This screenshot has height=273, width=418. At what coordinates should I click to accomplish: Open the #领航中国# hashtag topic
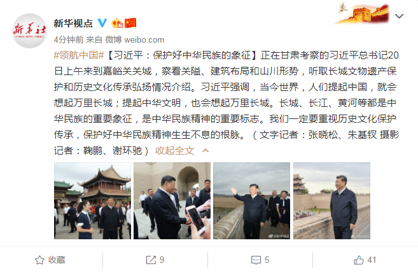[79, 55]
